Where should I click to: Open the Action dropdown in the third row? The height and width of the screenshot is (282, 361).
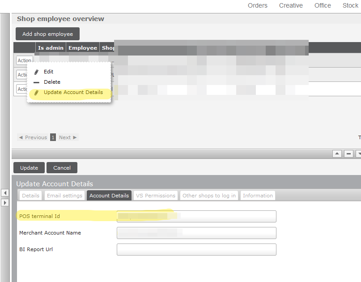(x=21, y=89)
